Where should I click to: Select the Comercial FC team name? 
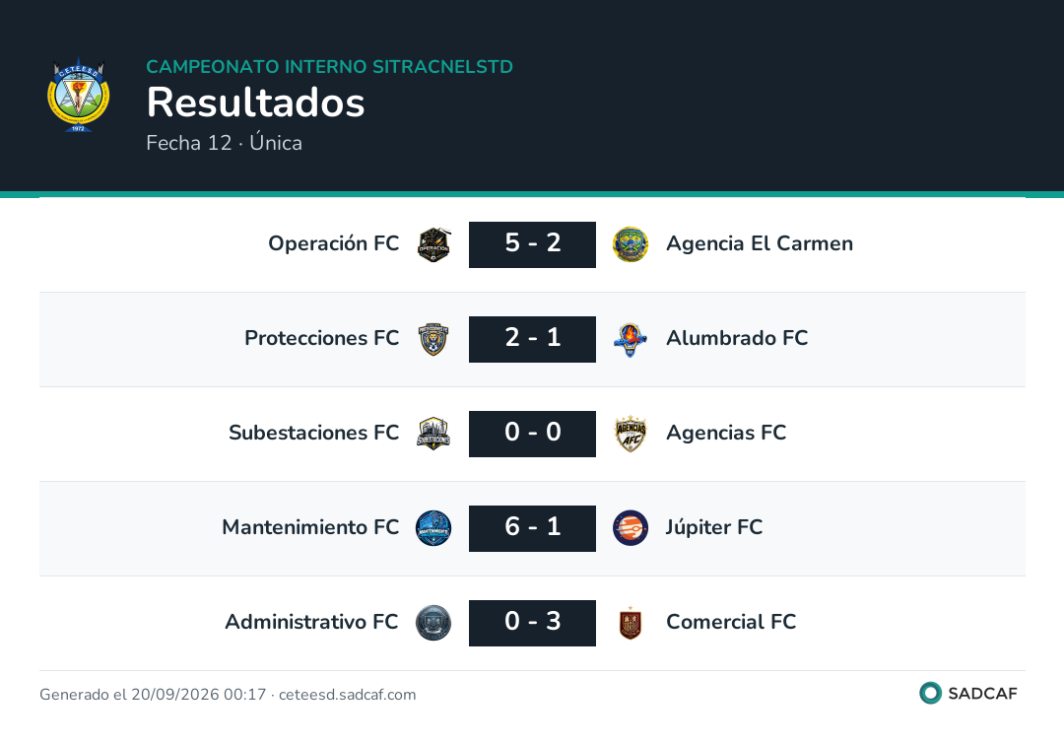[731, 622]
